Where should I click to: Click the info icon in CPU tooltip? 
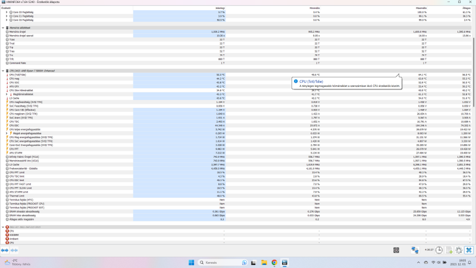point(296,81)
